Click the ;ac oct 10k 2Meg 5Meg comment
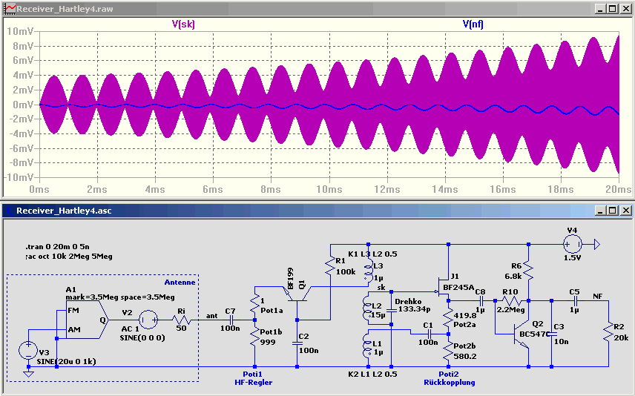This screenshot has height=396, width=635. coord(68,257)
